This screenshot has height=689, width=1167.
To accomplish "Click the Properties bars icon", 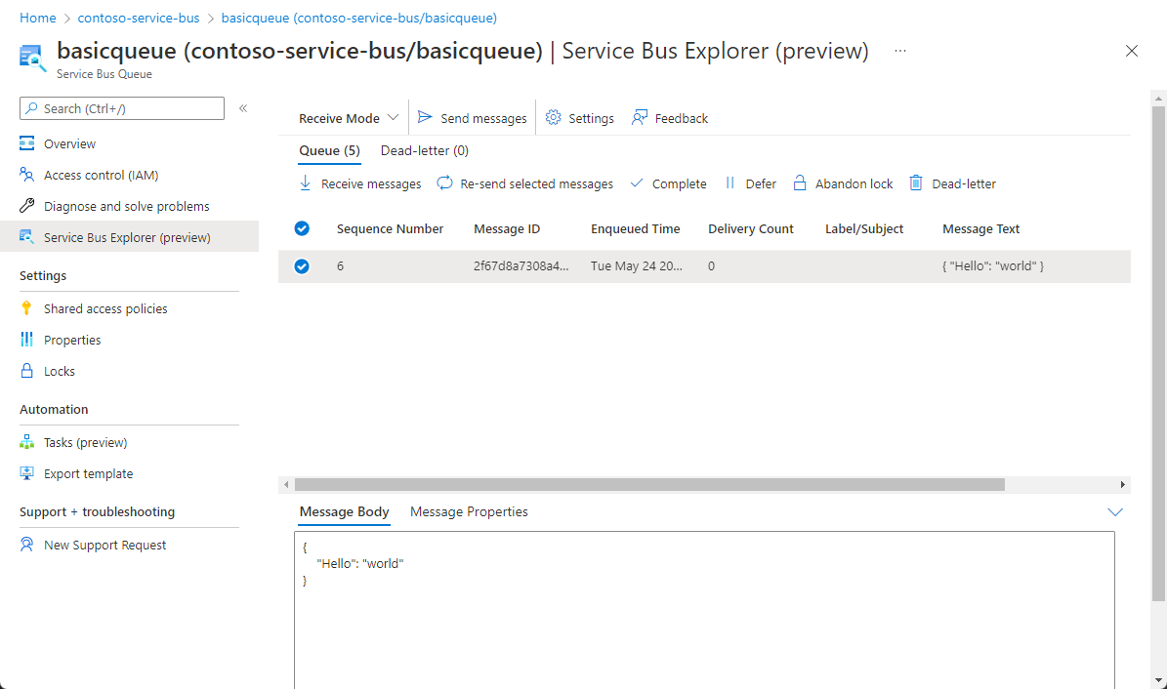I will pyautogui.click(x=26, y=340).
